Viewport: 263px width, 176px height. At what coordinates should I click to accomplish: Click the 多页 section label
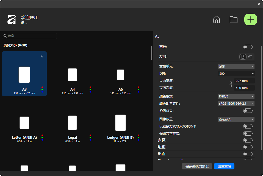[162, 140]
